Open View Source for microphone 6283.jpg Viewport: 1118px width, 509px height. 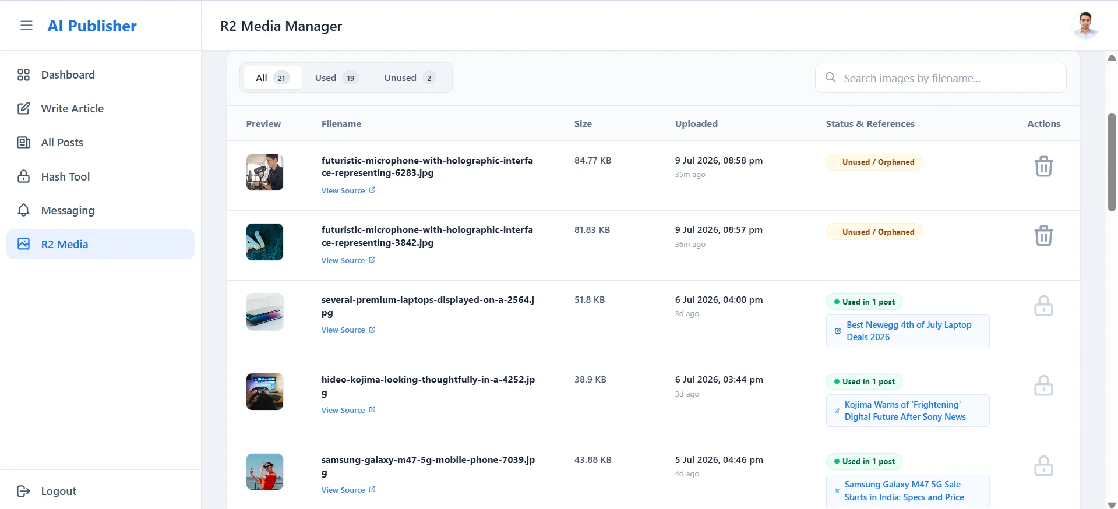348,191
